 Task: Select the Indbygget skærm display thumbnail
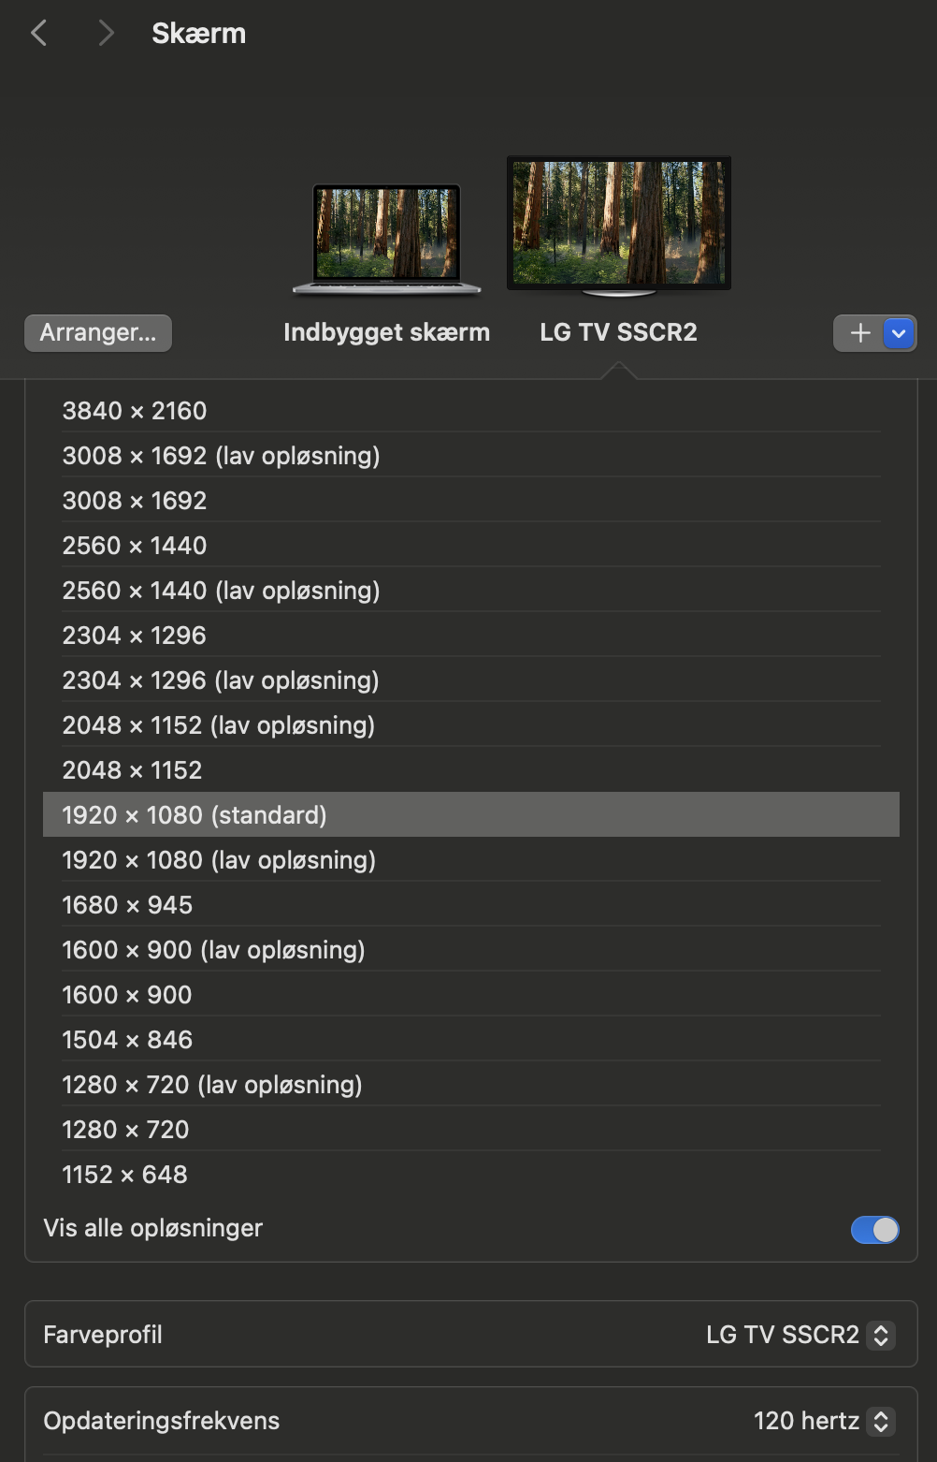pos(387,237)
